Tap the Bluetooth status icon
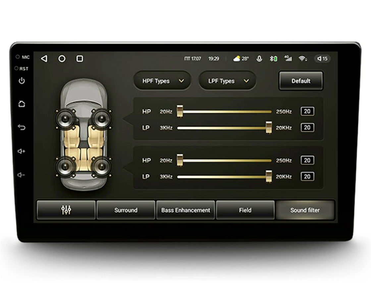Screen dimensions: 371x283 (273, 58)
